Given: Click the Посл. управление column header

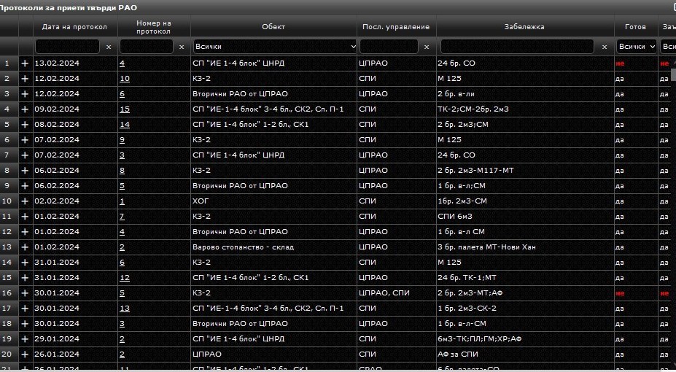Looking at the screenshot, I should (x=396, y=27).
